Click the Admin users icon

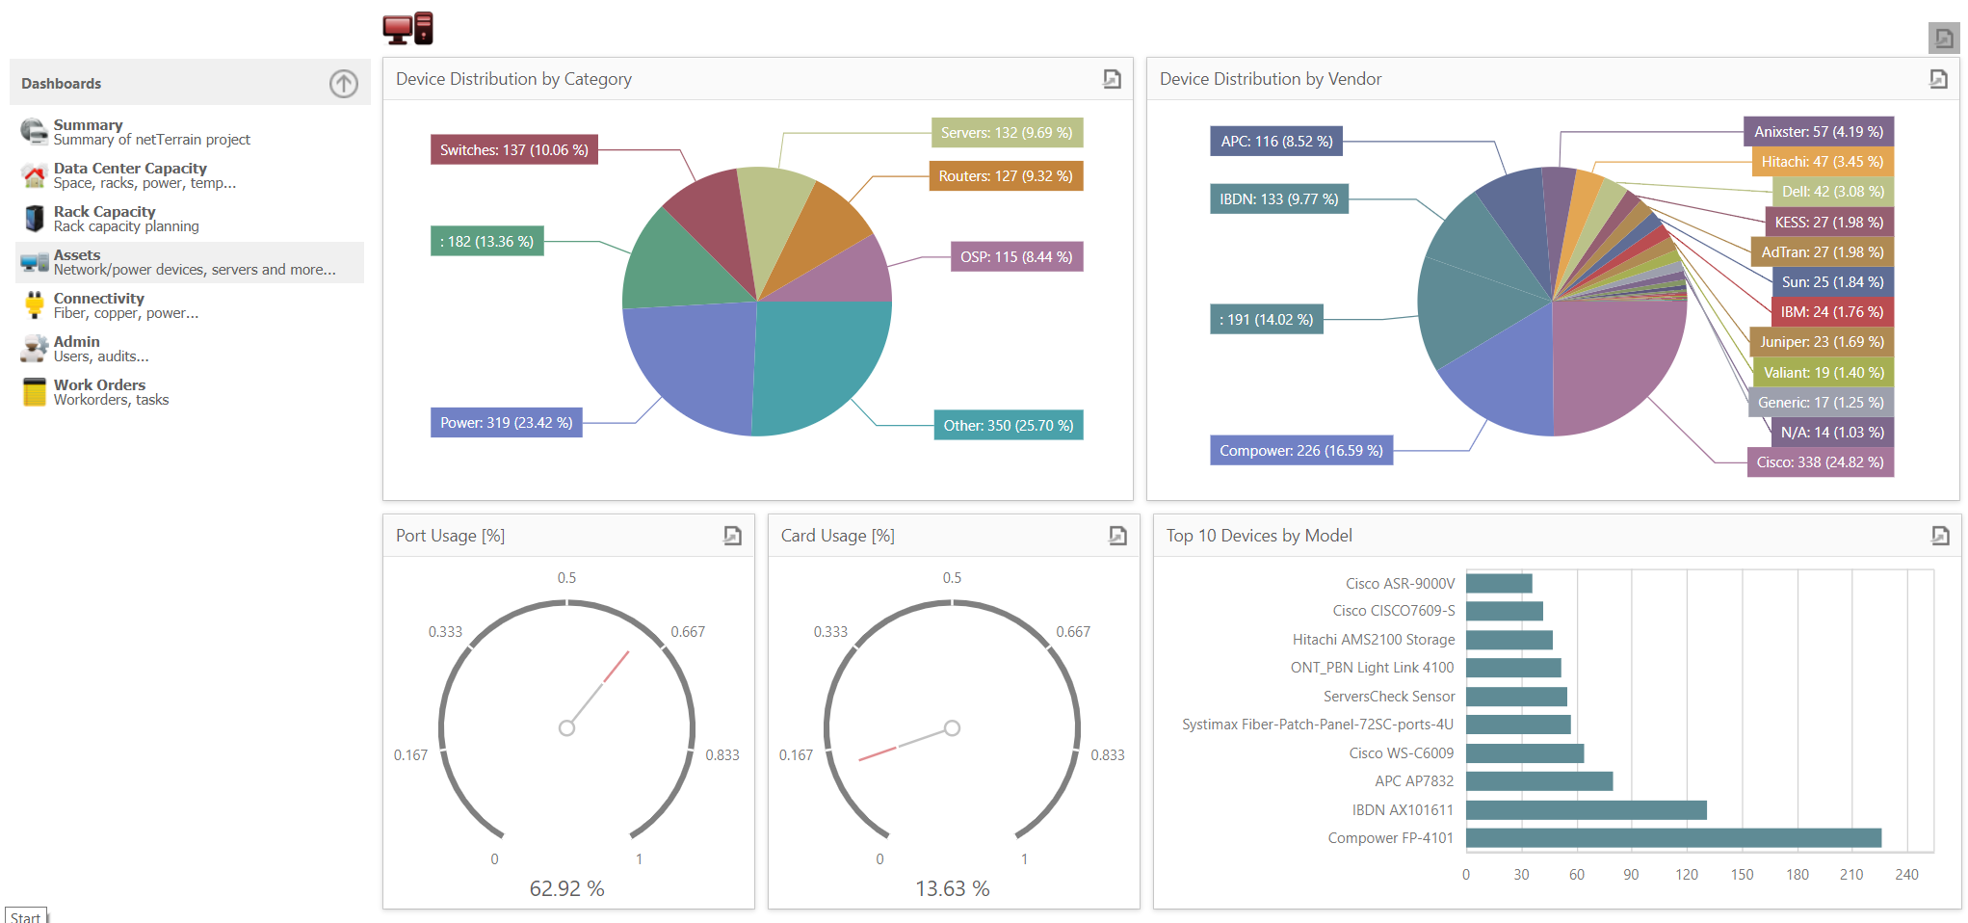coord(34,349)
